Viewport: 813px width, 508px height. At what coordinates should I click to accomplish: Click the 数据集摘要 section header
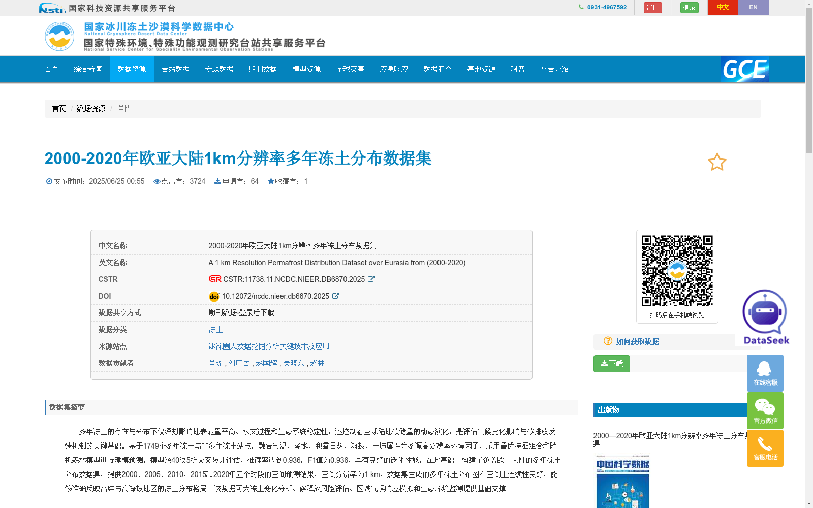click(x=311, y=407)
